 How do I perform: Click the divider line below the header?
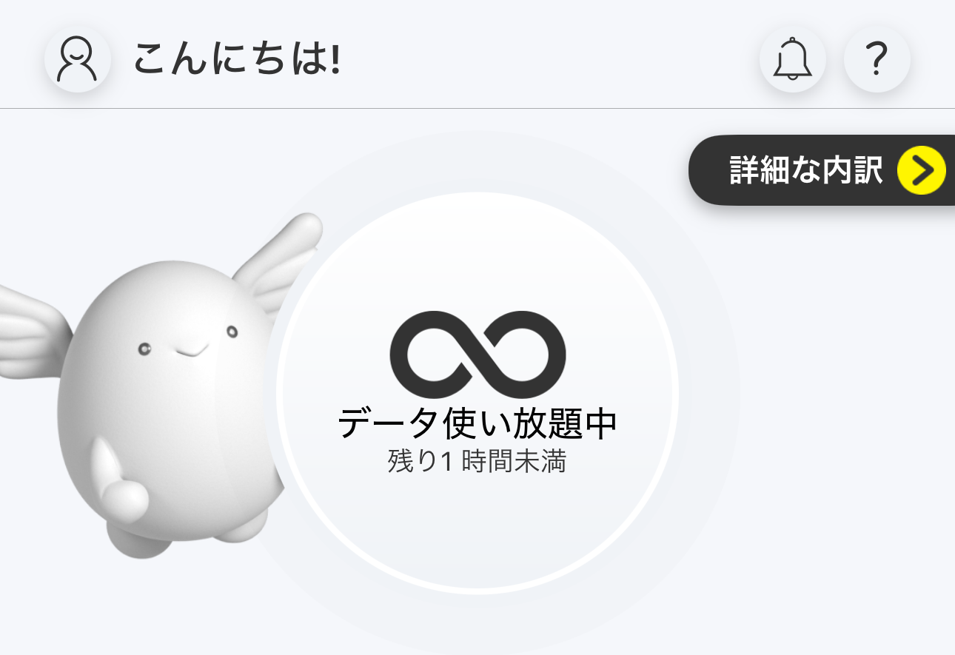pos(477,109)
